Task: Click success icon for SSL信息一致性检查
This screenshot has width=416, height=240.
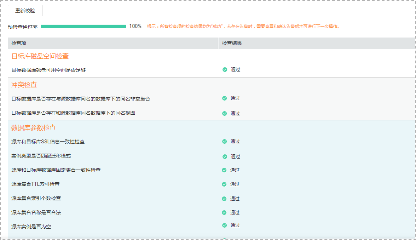Action: (x=224, y=141)
